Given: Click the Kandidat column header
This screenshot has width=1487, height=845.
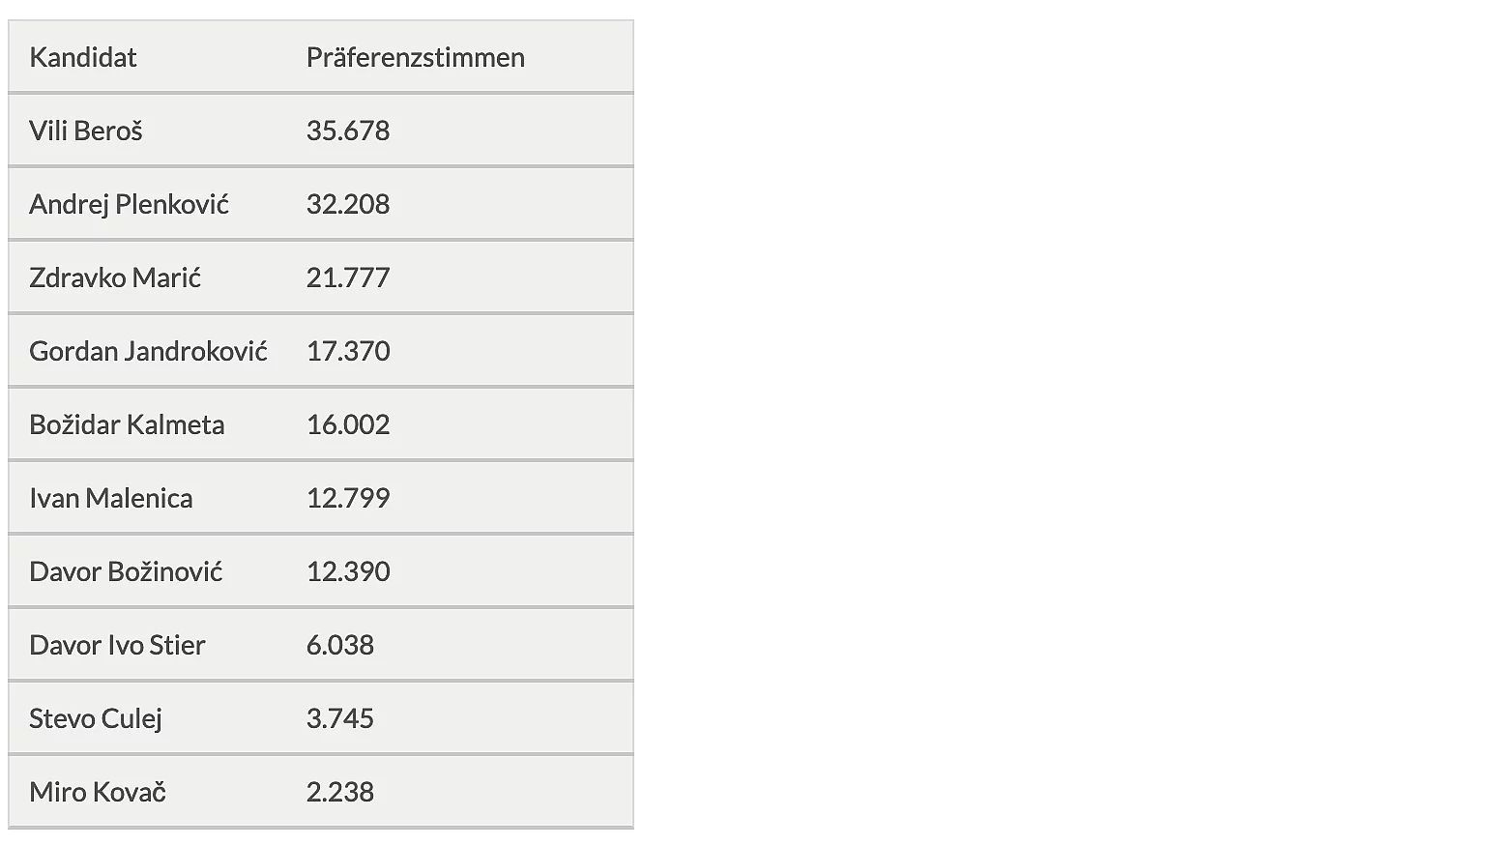Looking at the screenshot, I should pos(83,58).
